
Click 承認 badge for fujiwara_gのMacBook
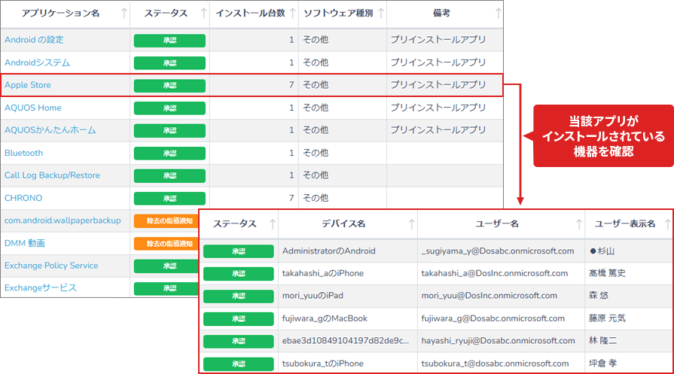pyautogui.click(x=239, y=318)
